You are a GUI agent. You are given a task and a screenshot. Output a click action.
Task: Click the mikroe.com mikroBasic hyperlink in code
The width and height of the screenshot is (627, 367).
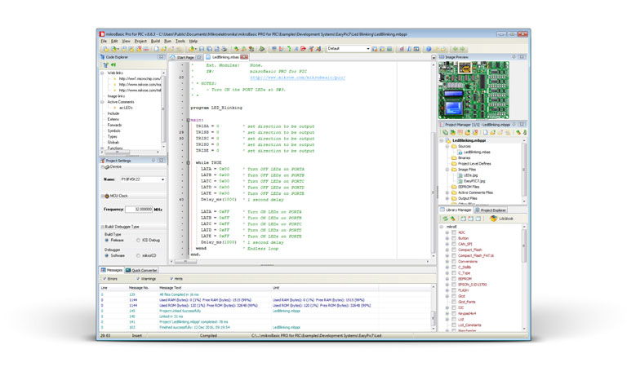(297, 77)
